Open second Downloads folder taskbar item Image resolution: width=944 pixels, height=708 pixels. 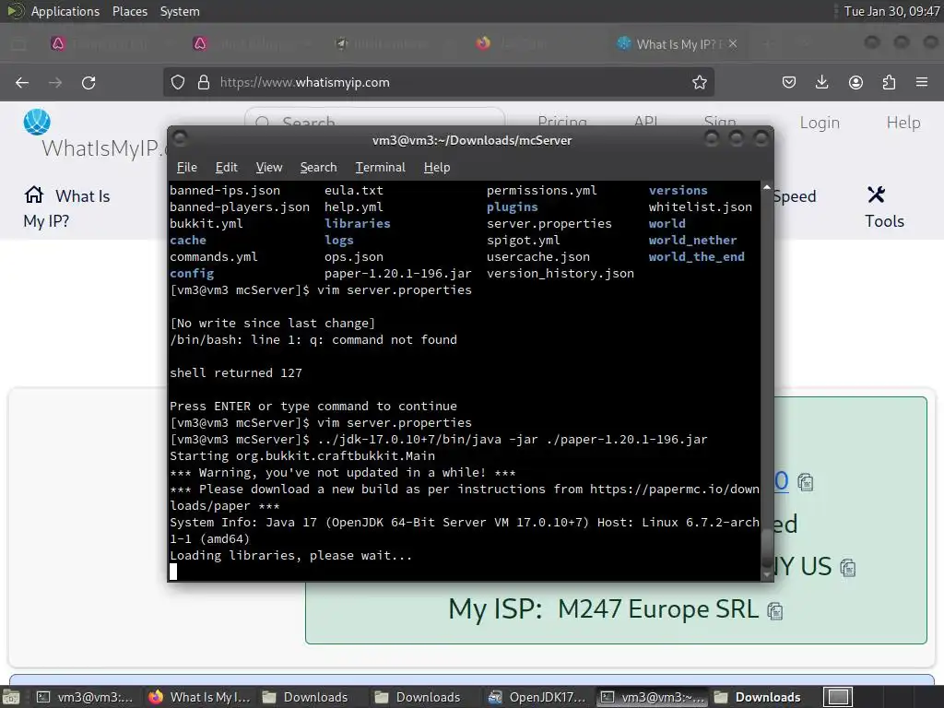(419, 697)
